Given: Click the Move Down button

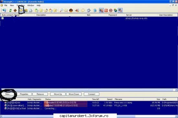Looking at the screenshot, I should [74, 94].
